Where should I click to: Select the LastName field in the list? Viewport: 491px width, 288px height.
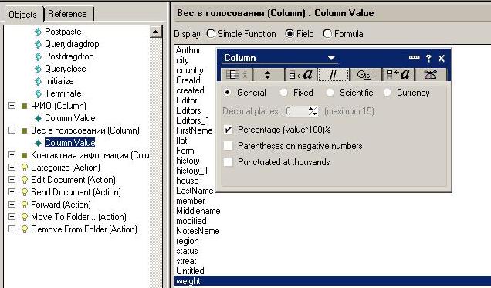(195, 191)
